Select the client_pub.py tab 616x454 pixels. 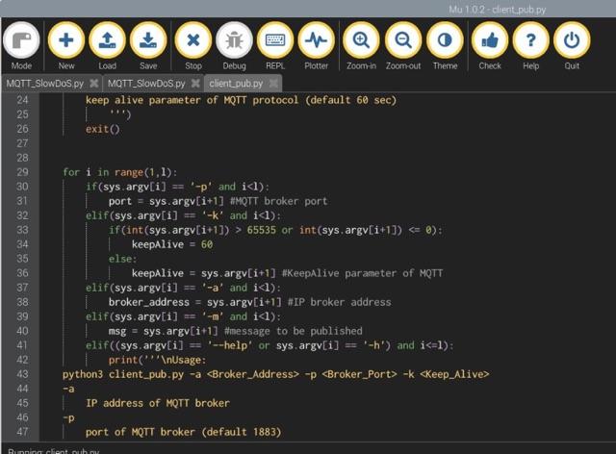point(236,84)
